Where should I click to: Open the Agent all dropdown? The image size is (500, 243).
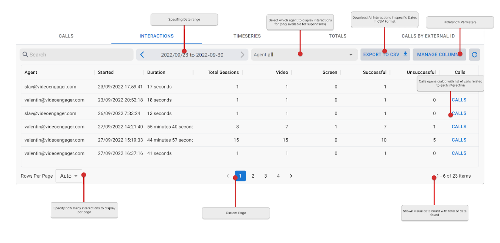pyautogui.click(x=304, y=55)
